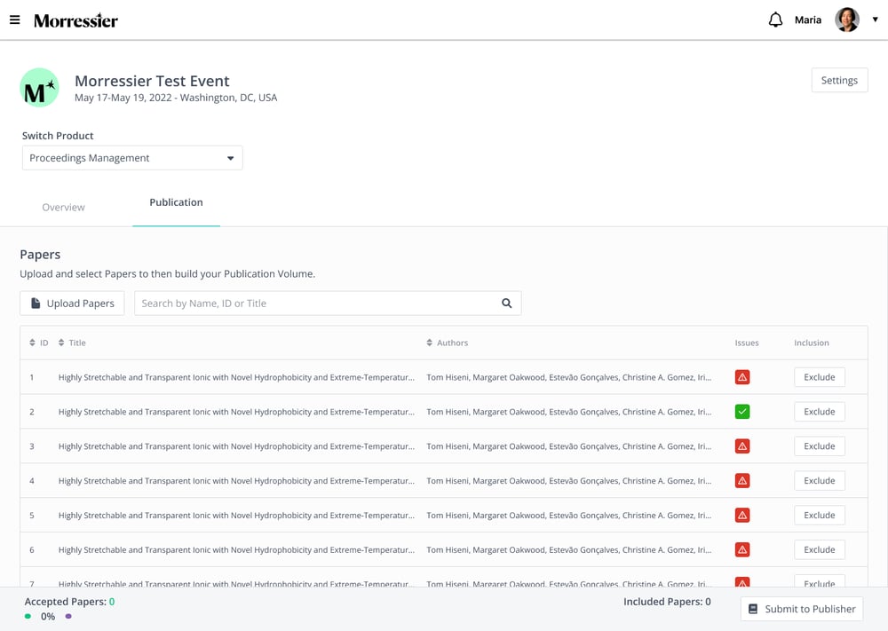The height and width of the screenshot is (631, 888).
Task: Click the user name Maria
Action: pos(807,20)
